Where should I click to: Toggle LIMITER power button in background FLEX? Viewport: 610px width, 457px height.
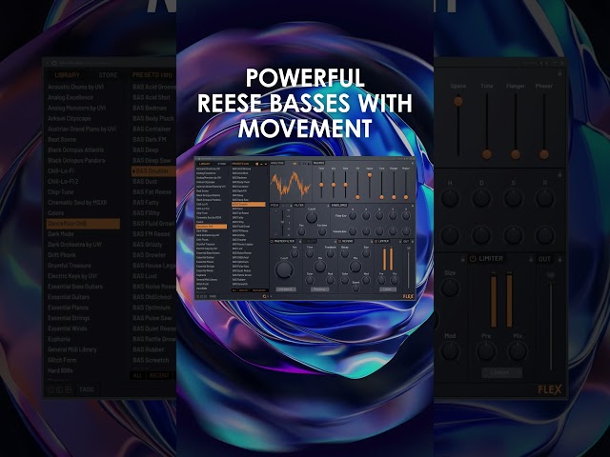tap(473, 258)
